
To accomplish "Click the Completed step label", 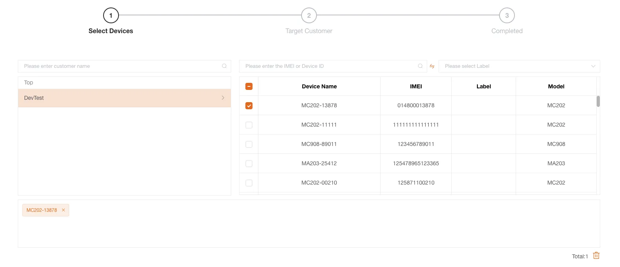I will point(507,31).
